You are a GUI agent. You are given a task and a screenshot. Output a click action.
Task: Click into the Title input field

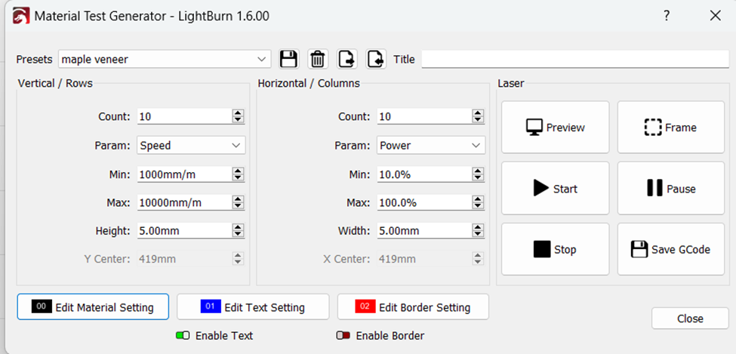(x=575, y=60)
